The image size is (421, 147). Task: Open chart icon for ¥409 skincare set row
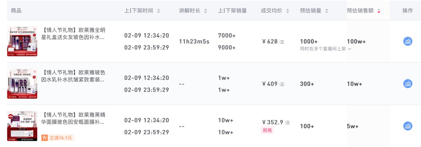click(x=408, y=84)
